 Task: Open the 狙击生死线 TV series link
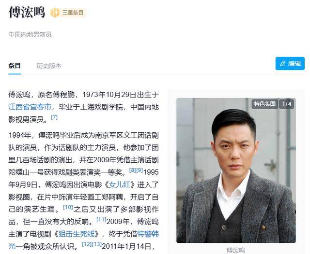pyautogui.click(x=77, y=234)
